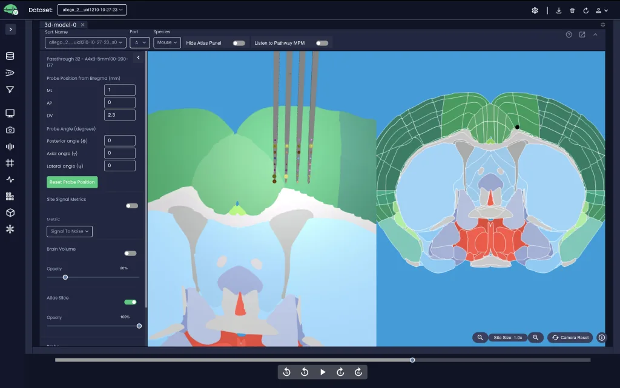Select the filter funnel icon in the sidebar
The height and width of the screenshot is (388, 620).
coord(10,90)
